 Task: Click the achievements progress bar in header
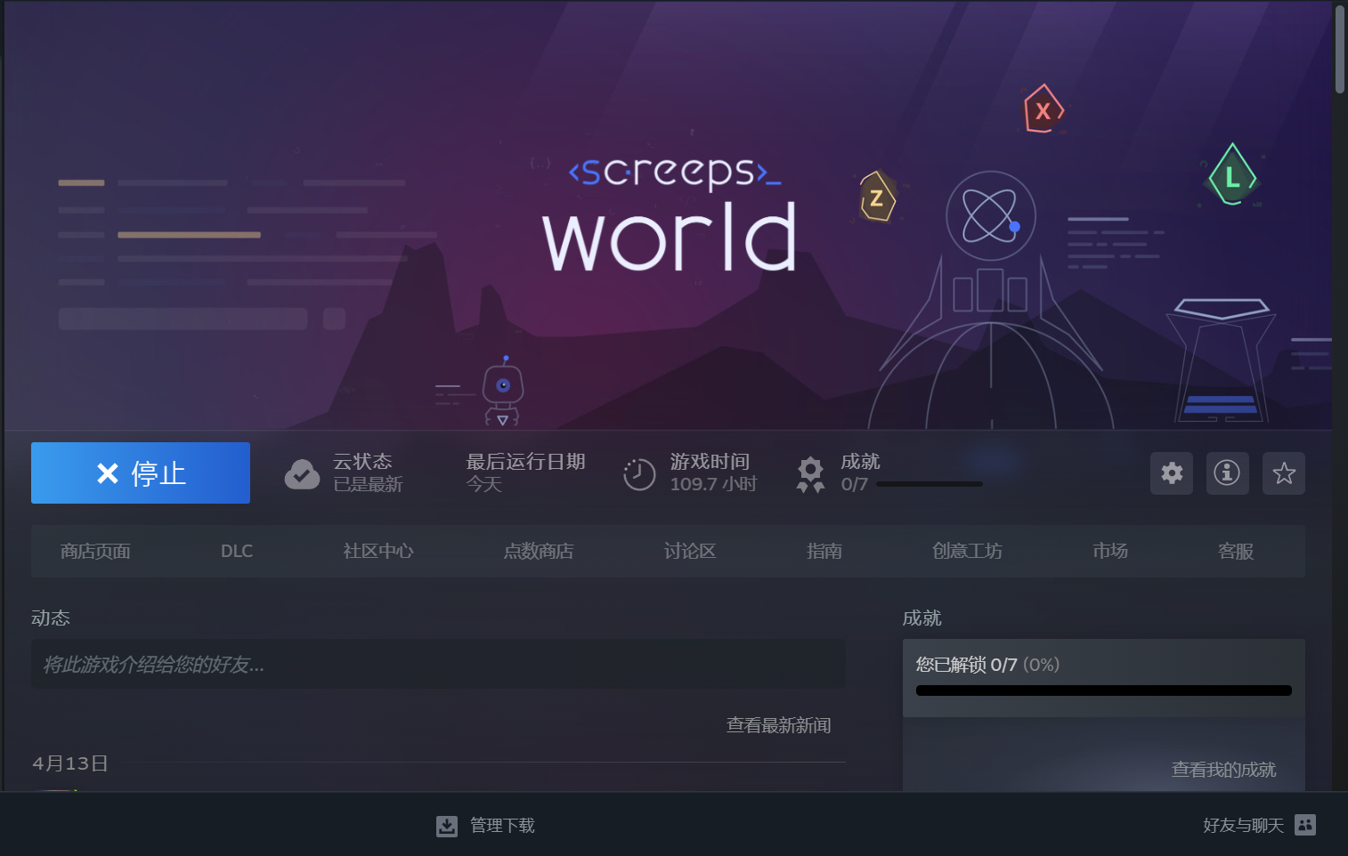point(930,484)
